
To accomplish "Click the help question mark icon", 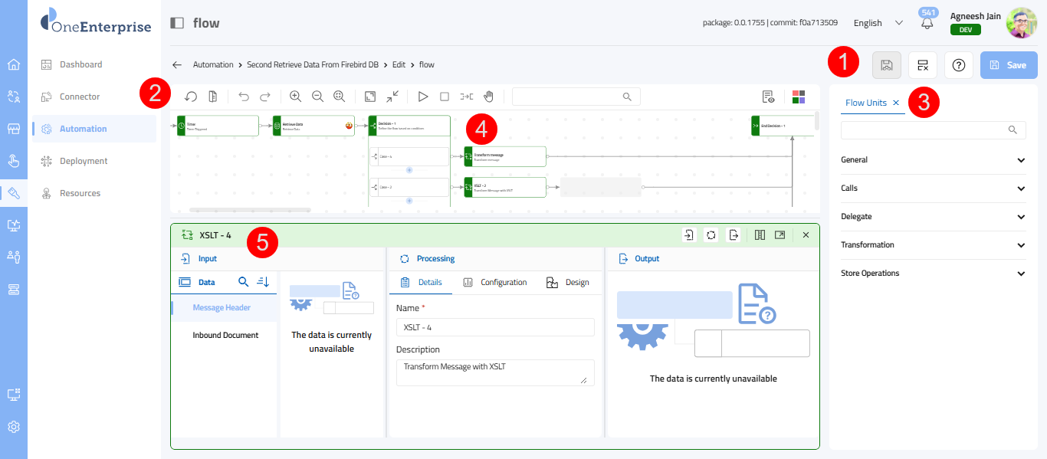I will [958, 65].
